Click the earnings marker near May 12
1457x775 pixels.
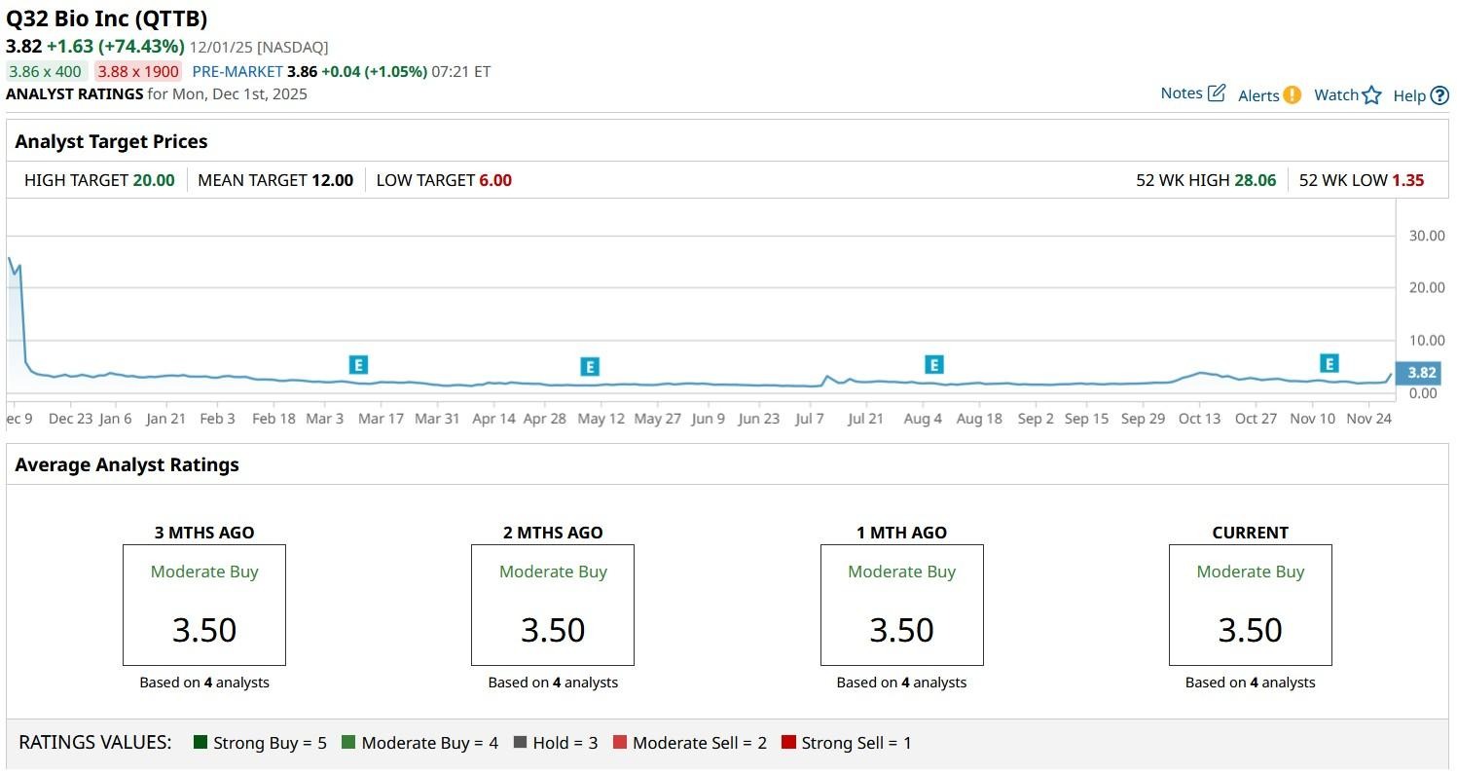tap(589, 367)
